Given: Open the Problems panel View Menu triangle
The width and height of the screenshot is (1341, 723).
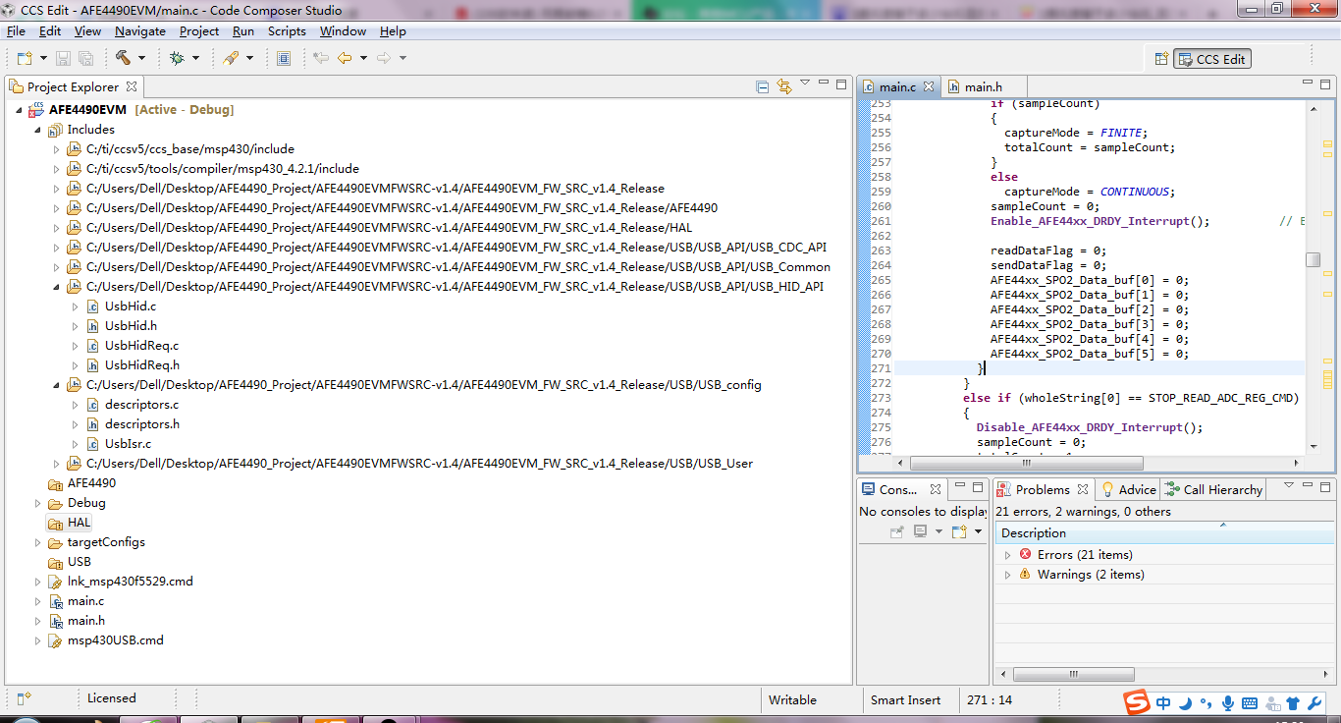Looking at the screenshot, I should point(1287,485).
